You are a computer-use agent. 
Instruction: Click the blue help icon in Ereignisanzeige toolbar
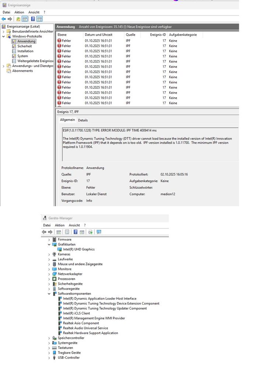coord(33,19)
